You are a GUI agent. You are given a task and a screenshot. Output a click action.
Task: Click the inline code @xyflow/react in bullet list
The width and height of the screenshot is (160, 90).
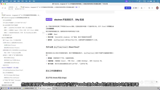pos(59,40)
